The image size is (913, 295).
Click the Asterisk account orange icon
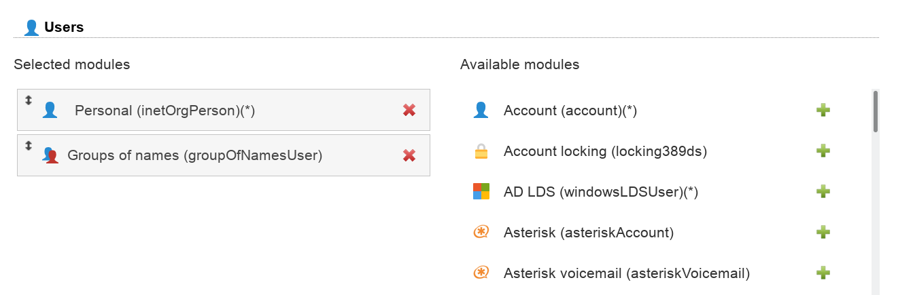pyautogui.click(x=481, y=233)
